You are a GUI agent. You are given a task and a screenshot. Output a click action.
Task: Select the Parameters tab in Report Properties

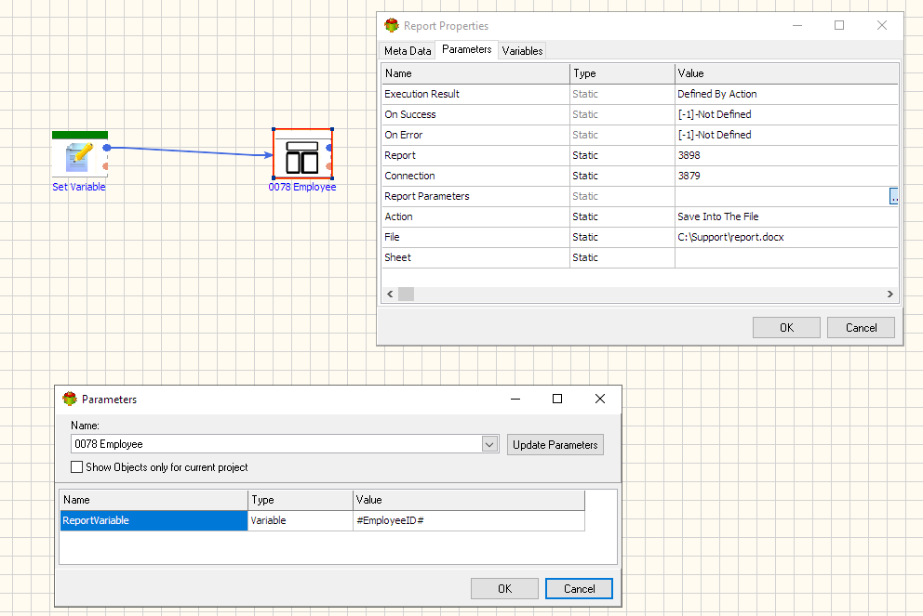[x=466, y=49]
